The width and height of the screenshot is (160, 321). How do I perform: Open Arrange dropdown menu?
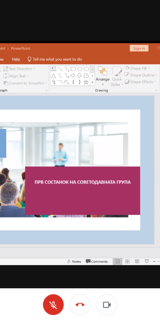tap(103, 76)
